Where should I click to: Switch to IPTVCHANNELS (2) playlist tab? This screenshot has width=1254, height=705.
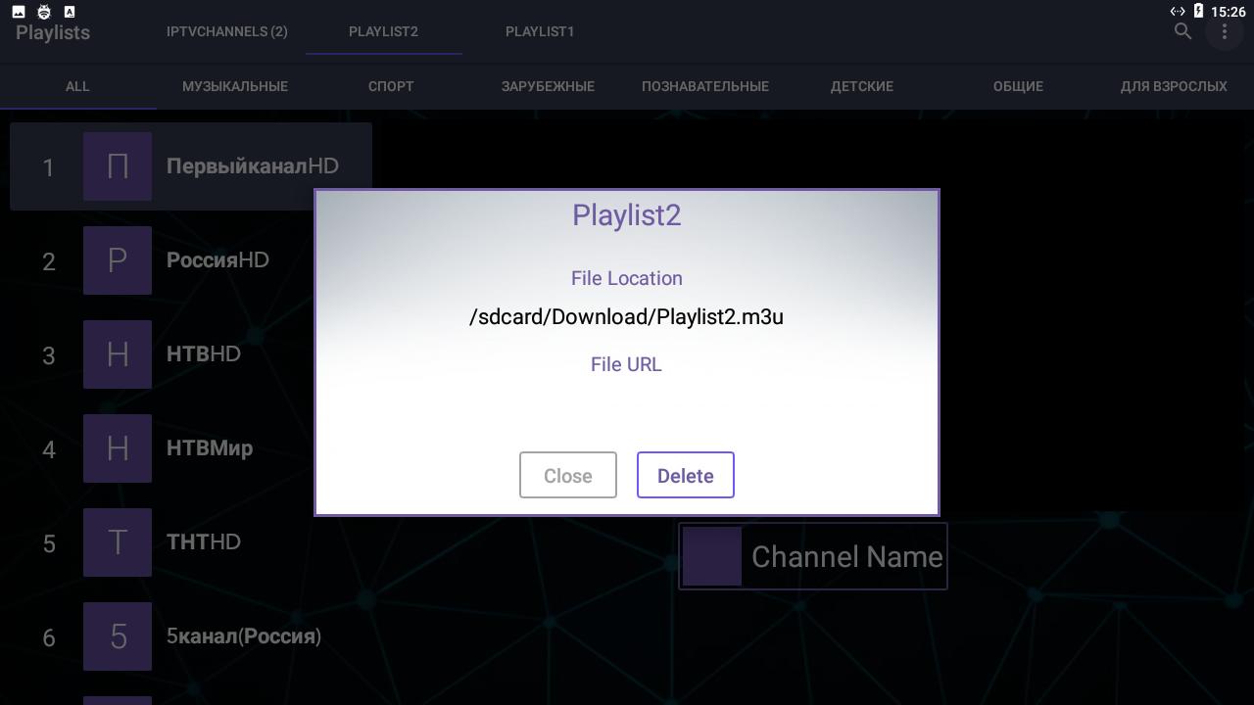(227, 31)
